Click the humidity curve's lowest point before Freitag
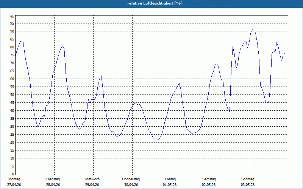The width and height of the screenshot is (303, 189). click(158, 139)
